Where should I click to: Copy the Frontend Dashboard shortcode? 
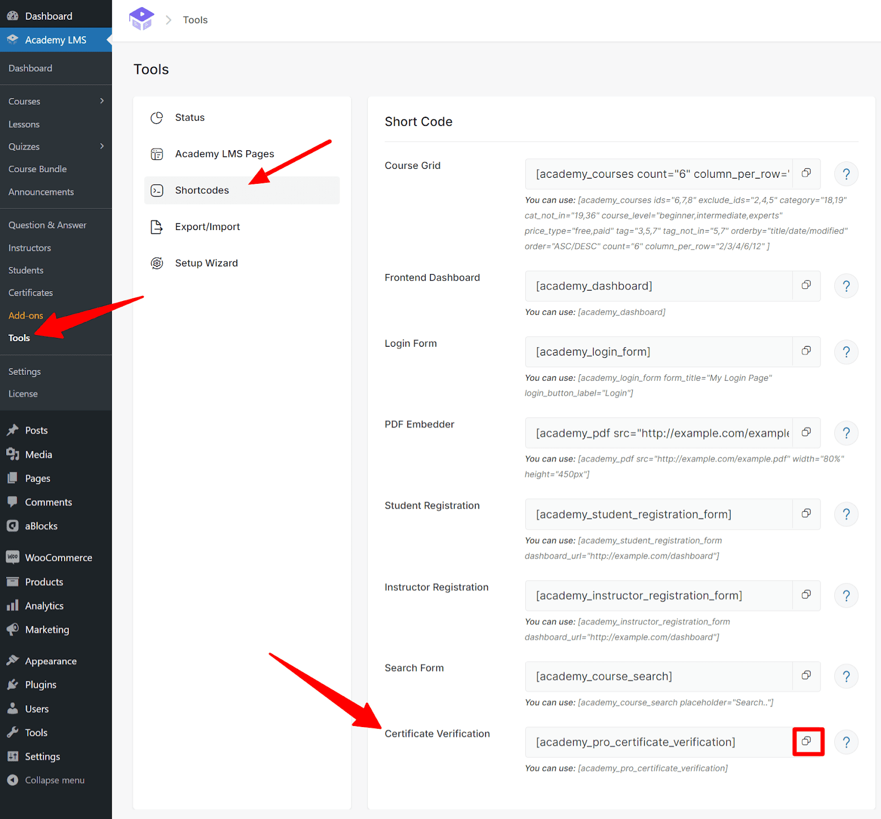point(806,285)
